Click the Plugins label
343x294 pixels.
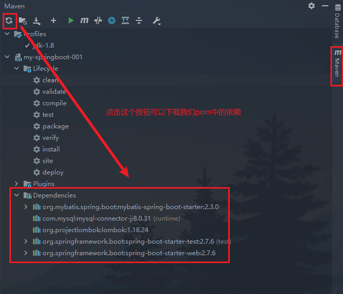tap(44, 184)
